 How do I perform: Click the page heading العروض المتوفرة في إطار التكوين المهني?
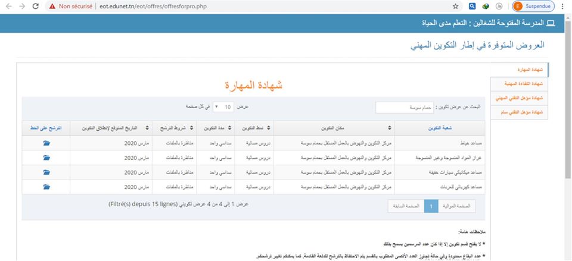pos(477,46)
